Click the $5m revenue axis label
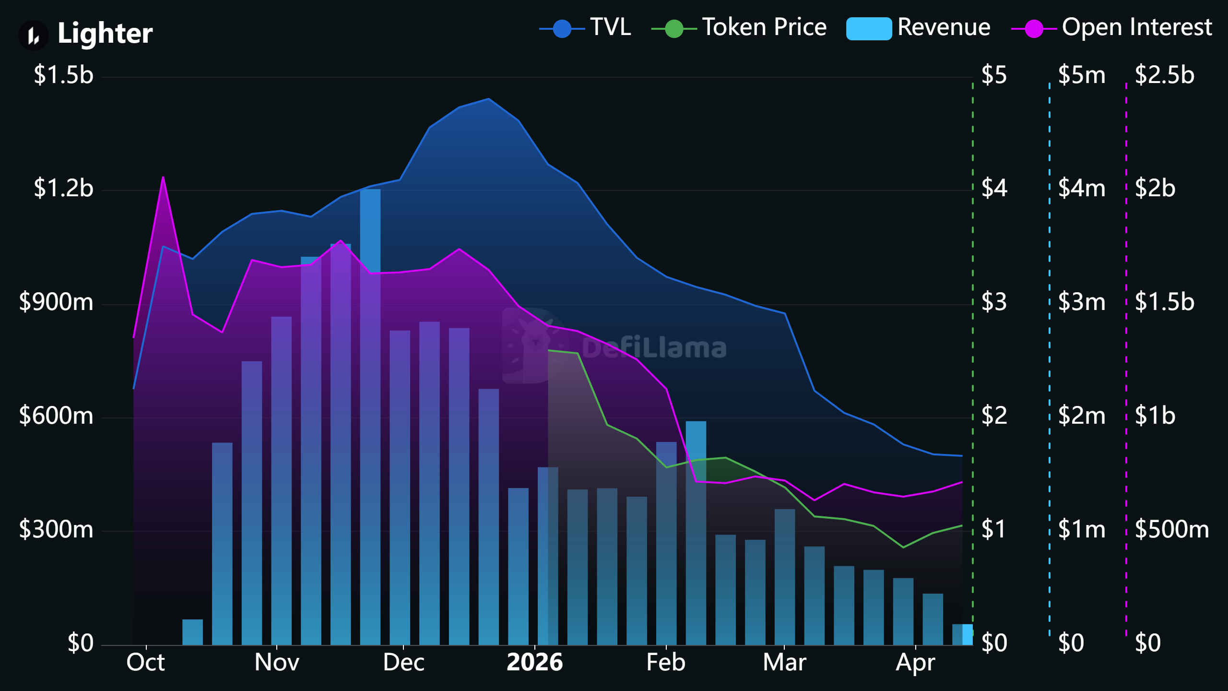Image resolution: width=1228 pixels, height=691 pixels. pos(1082,75)
